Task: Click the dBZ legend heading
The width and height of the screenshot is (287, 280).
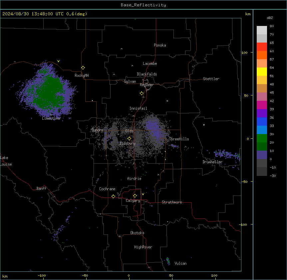Action: click(270, 18)
